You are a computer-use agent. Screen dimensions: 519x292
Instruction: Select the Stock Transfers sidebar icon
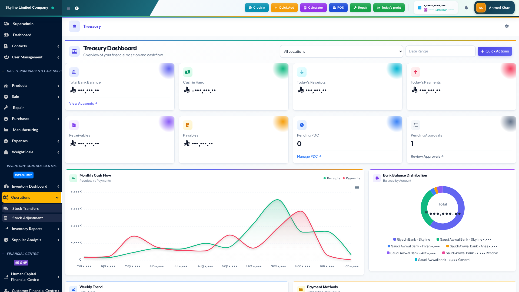(6, 208)
